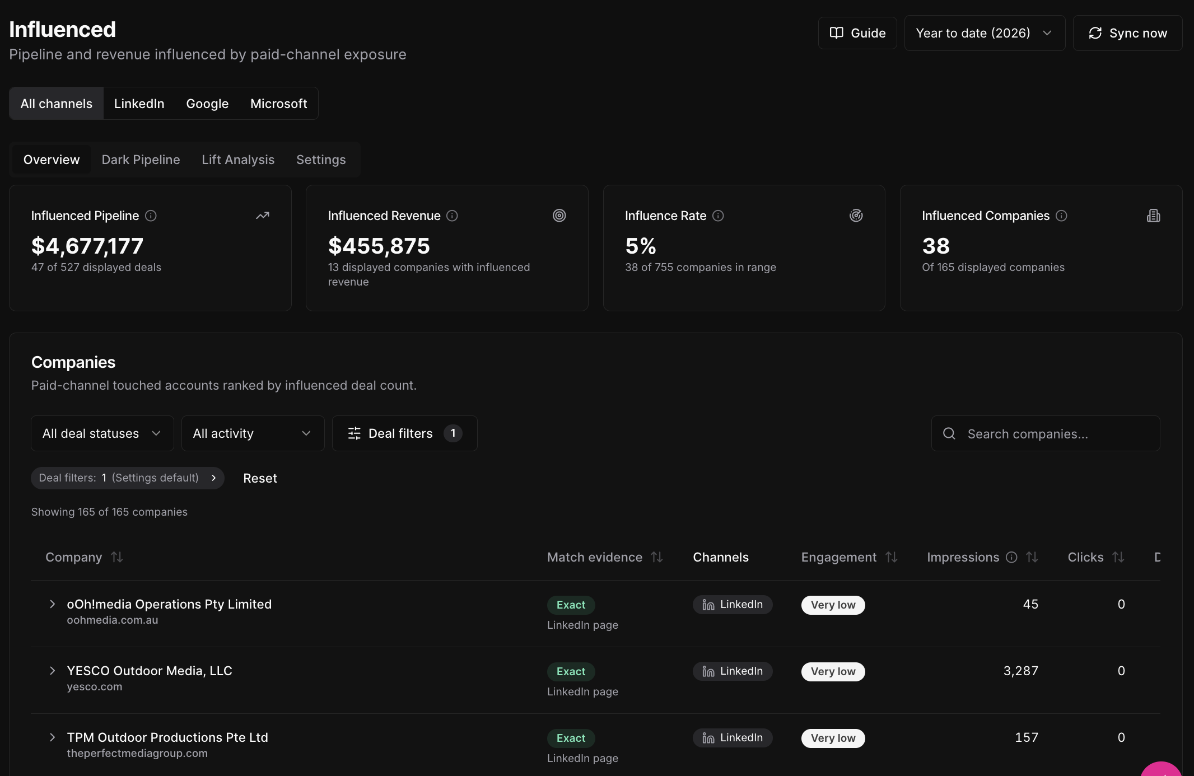Screen dimensions: 1194x776
Task: Click Sync now button
Action: click(1127, 33)
